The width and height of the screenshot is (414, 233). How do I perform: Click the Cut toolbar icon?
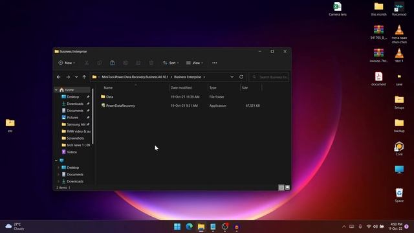coord(87,63)
